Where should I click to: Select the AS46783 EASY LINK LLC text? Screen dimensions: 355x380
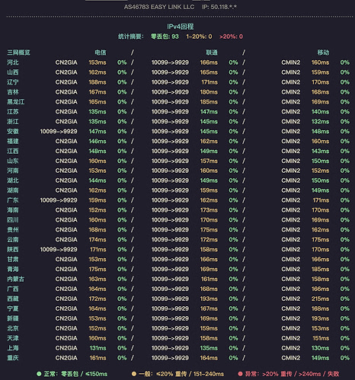(159, 7)
